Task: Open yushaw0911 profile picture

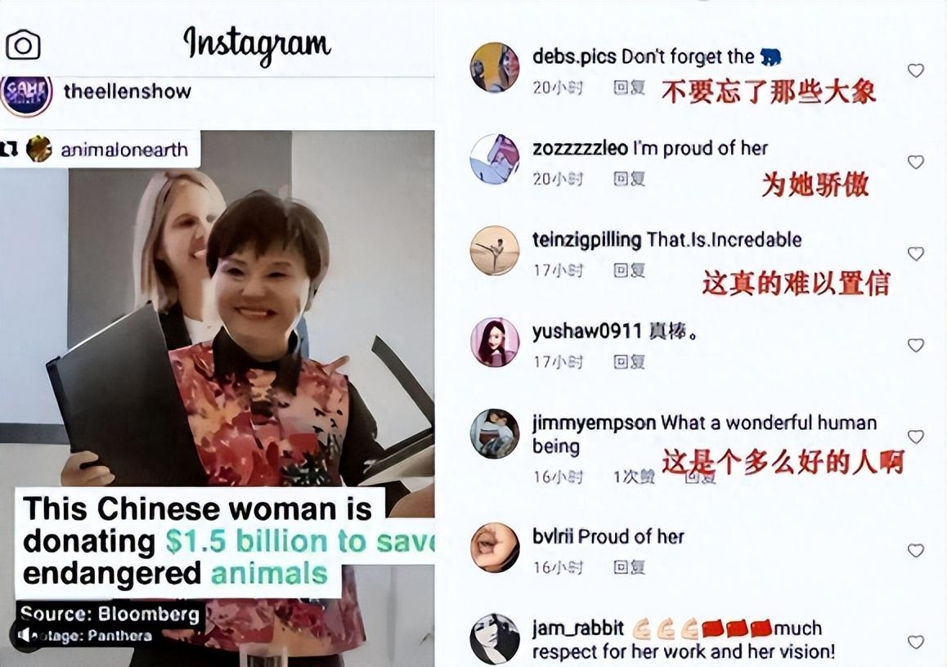Action: coord(495,342)
